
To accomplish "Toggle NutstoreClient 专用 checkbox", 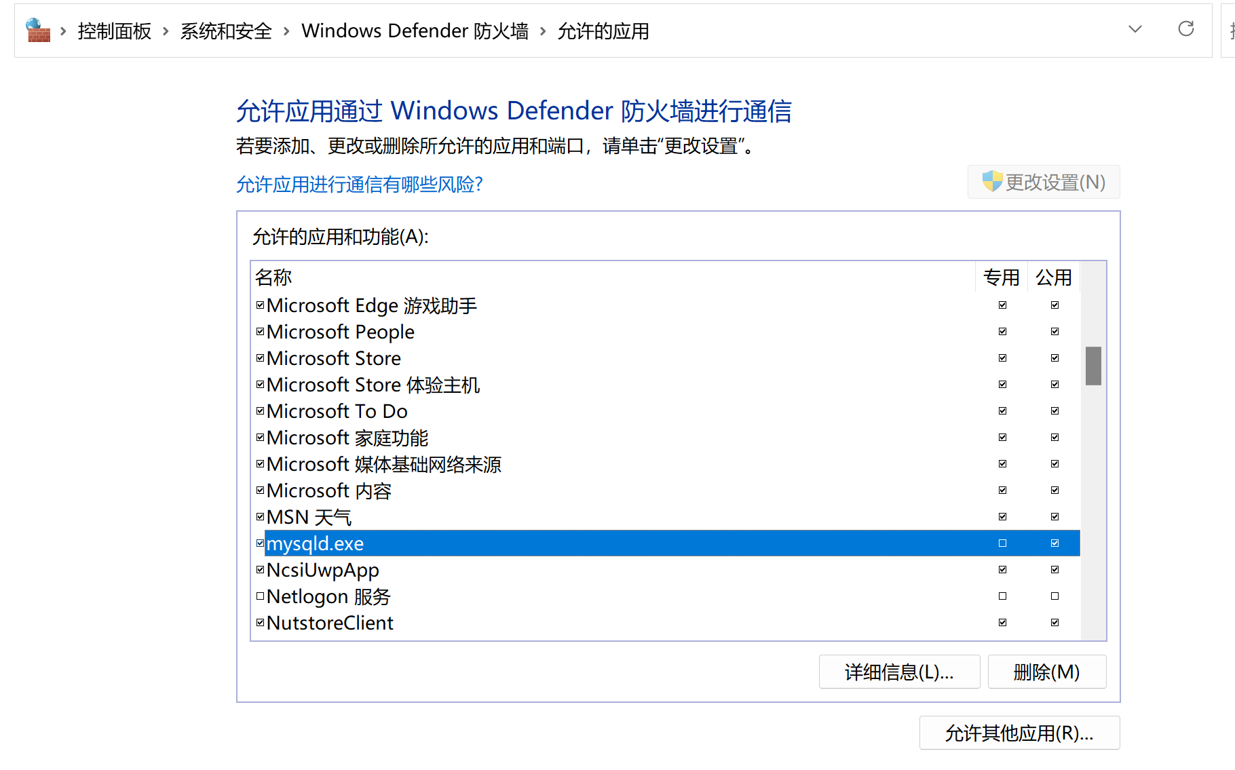I will coord(1002,623).
